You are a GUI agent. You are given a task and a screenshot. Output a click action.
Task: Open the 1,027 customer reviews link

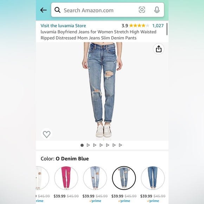(158, 26)
